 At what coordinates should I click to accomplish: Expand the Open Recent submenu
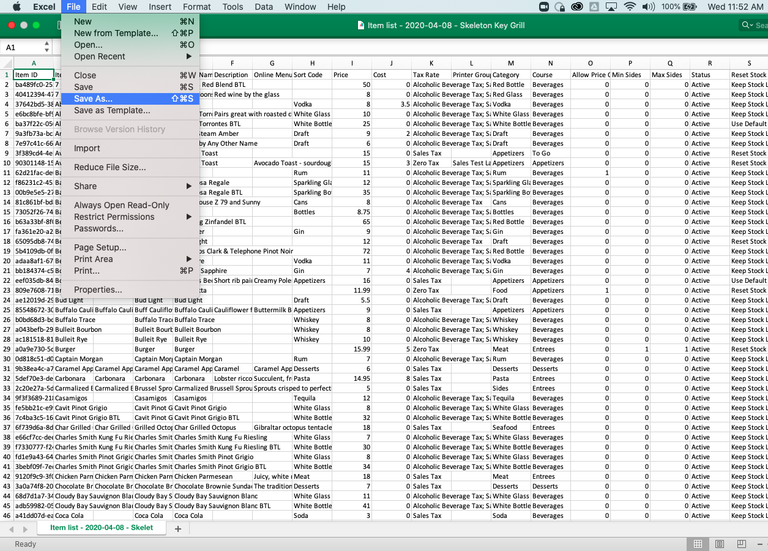pyautogui.click(x=130, y=56)
